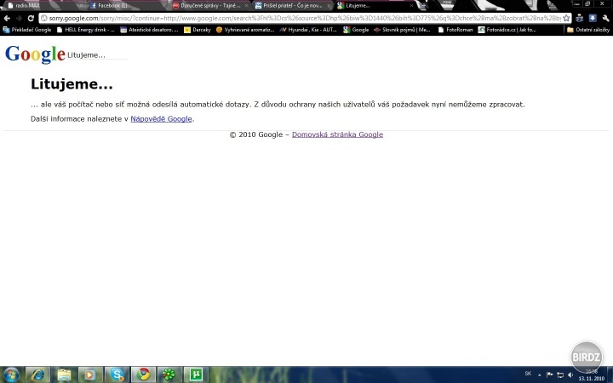Open the Darceky bookmark

coord(198,30)
